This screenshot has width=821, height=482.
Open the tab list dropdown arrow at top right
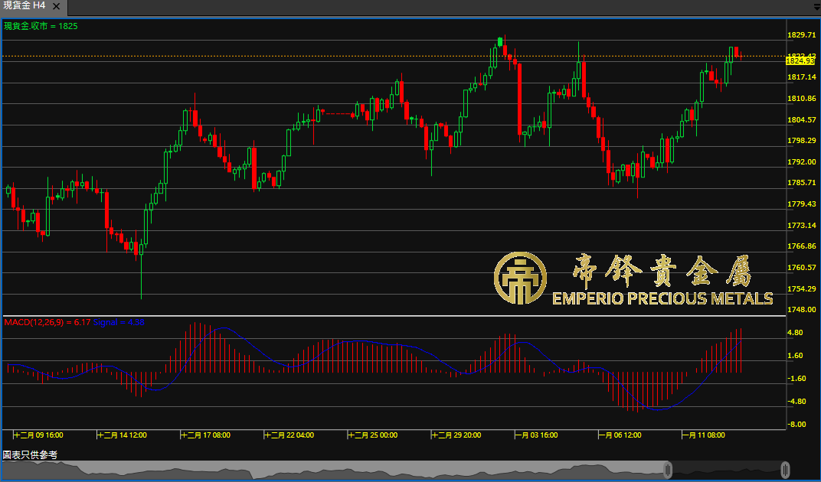pyautogui.click(x=816, y=7)
